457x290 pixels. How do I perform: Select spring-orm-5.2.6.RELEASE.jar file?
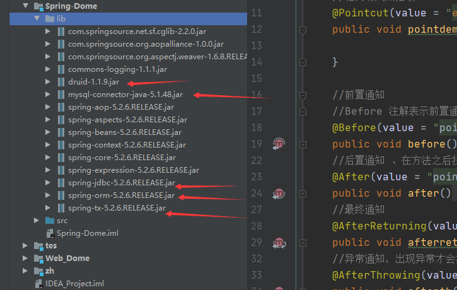(x=121, y=195)
